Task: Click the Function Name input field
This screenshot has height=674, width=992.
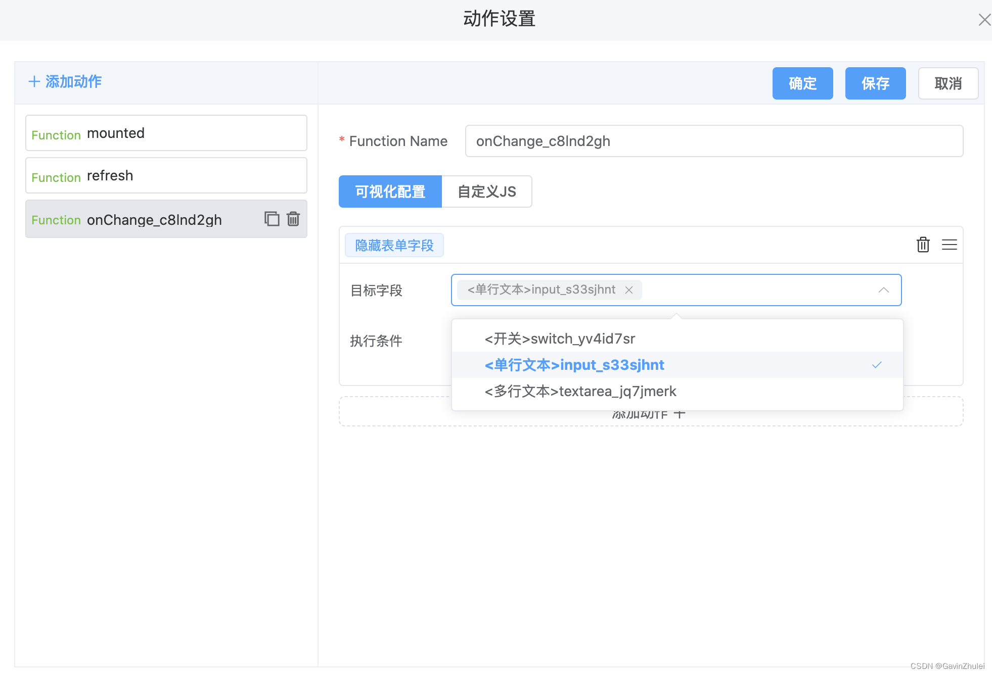Action: (x=713, y=141)
